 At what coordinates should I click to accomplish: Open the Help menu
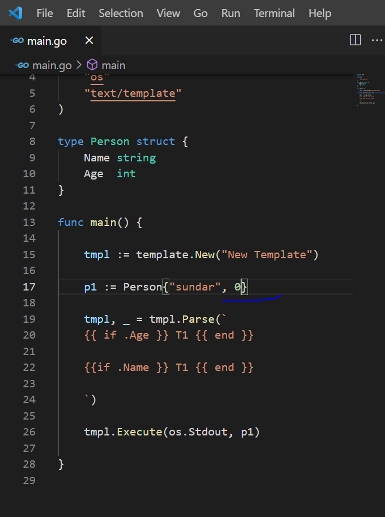[320, 13]
